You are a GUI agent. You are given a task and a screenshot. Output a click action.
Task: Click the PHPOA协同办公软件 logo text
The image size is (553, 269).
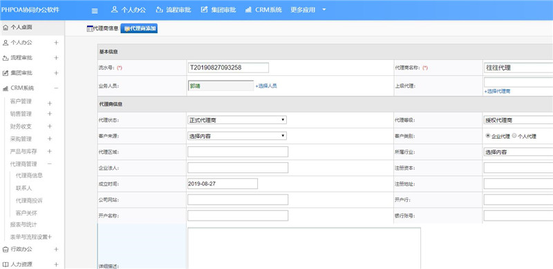[x=30, y=10]
